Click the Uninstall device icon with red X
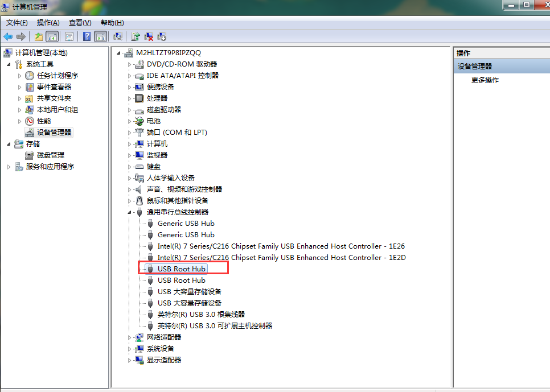The height and width of the screenshot is (392, 550). (x=149, y=36)
